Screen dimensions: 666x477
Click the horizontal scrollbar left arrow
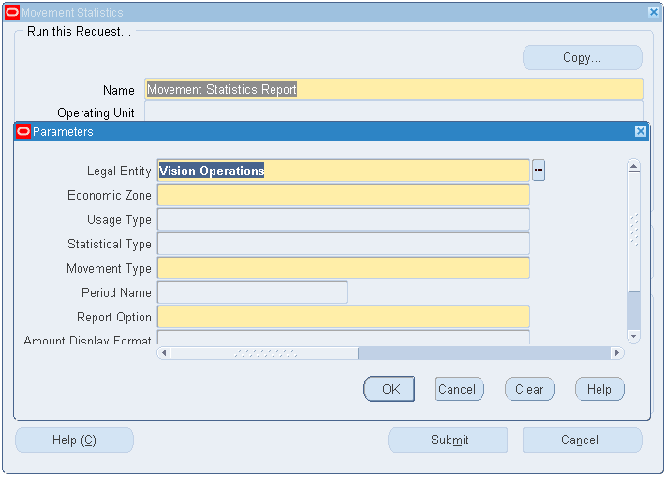pyautogui.click(x=164, y=352)
